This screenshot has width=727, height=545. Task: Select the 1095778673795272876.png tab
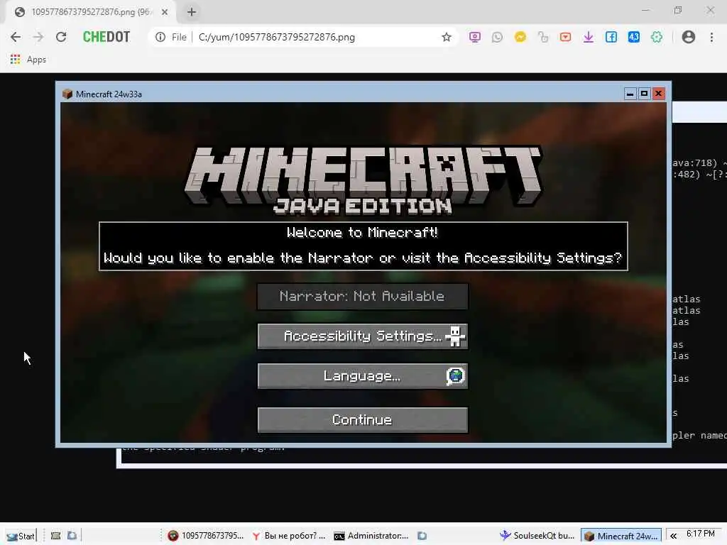coord(90,12)
